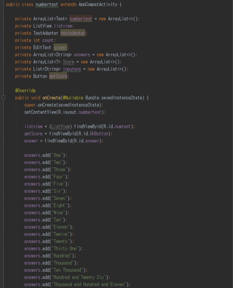
Task: Click the underlined Score field name
Action: click(68, 62)
